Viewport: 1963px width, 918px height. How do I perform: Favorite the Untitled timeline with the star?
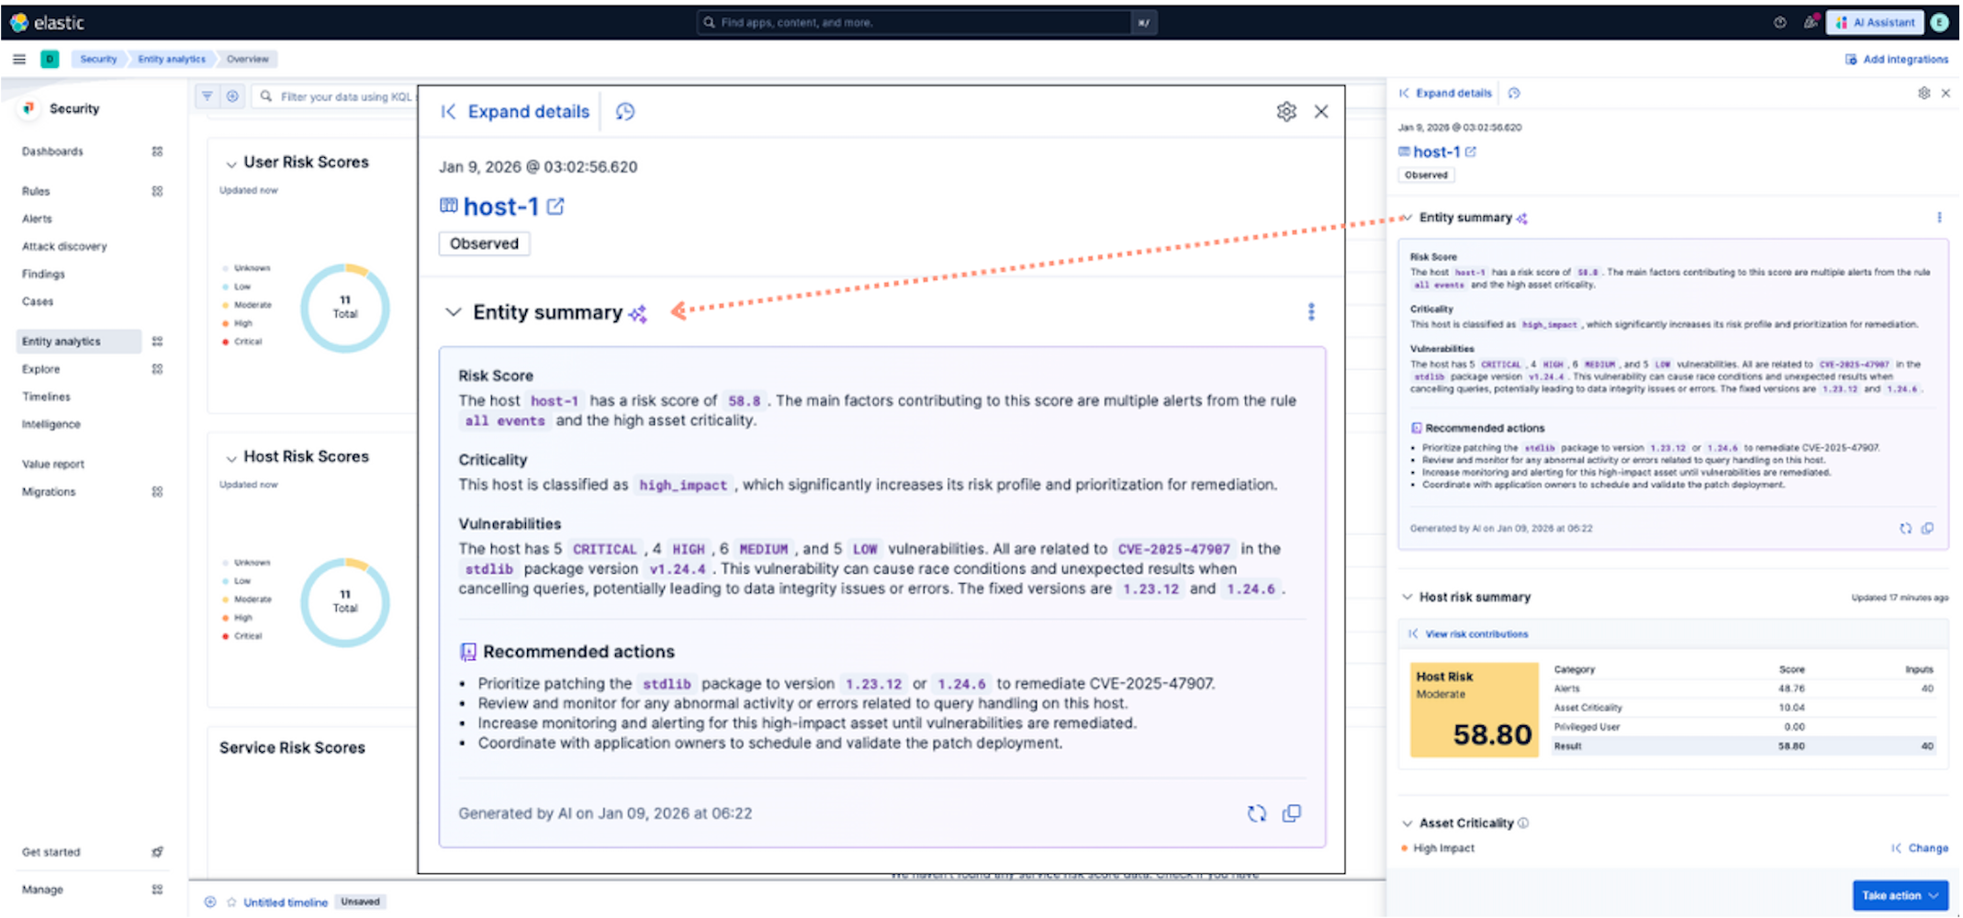[x=232, y=901]
